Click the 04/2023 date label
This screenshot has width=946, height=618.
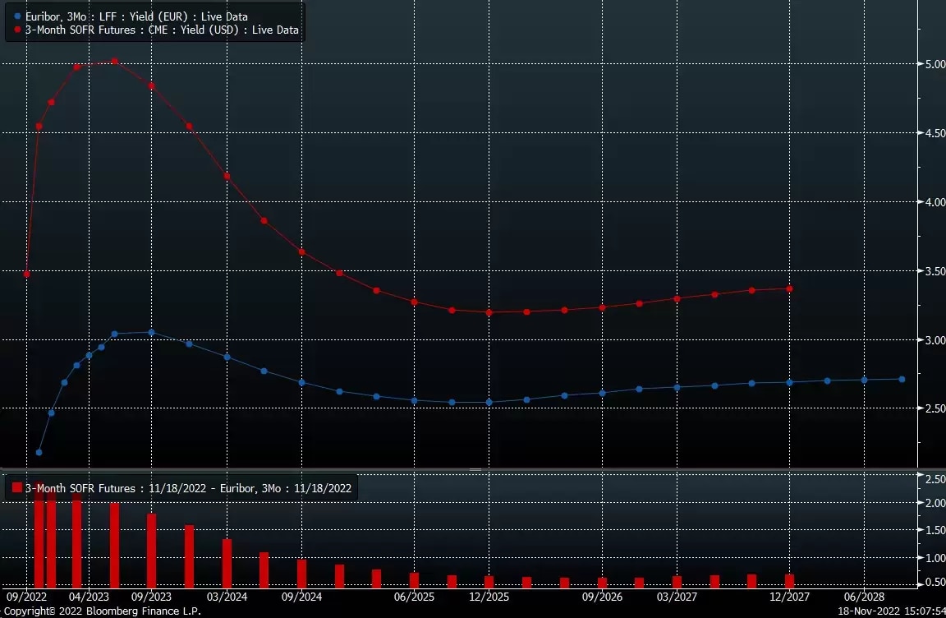point(89,597)
